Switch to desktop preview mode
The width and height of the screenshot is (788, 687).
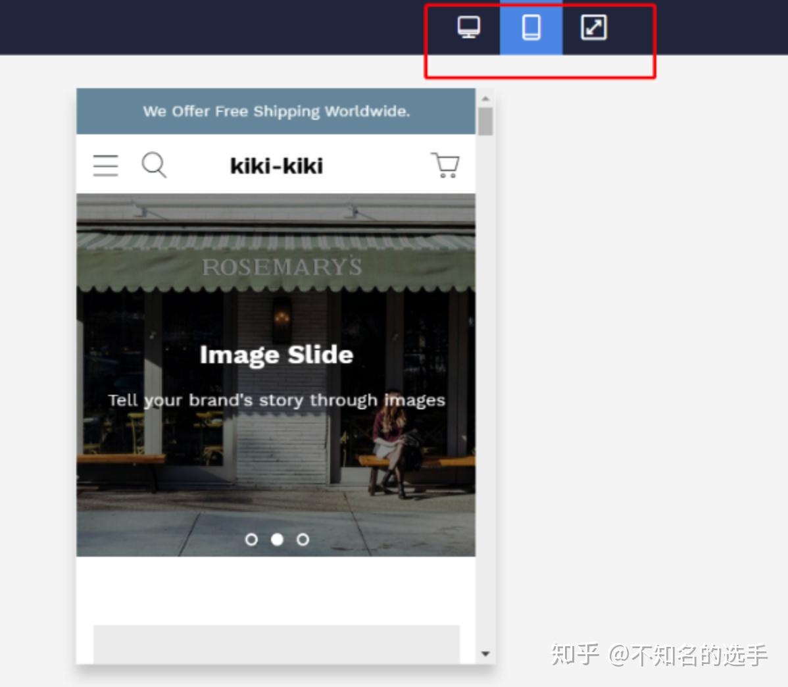pos(468,27)
